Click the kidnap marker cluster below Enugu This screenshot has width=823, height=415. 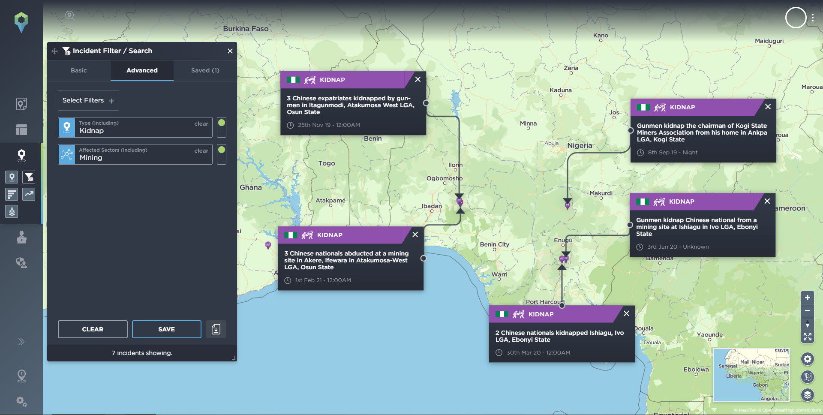pyautogui.click(x=564, y=259)
